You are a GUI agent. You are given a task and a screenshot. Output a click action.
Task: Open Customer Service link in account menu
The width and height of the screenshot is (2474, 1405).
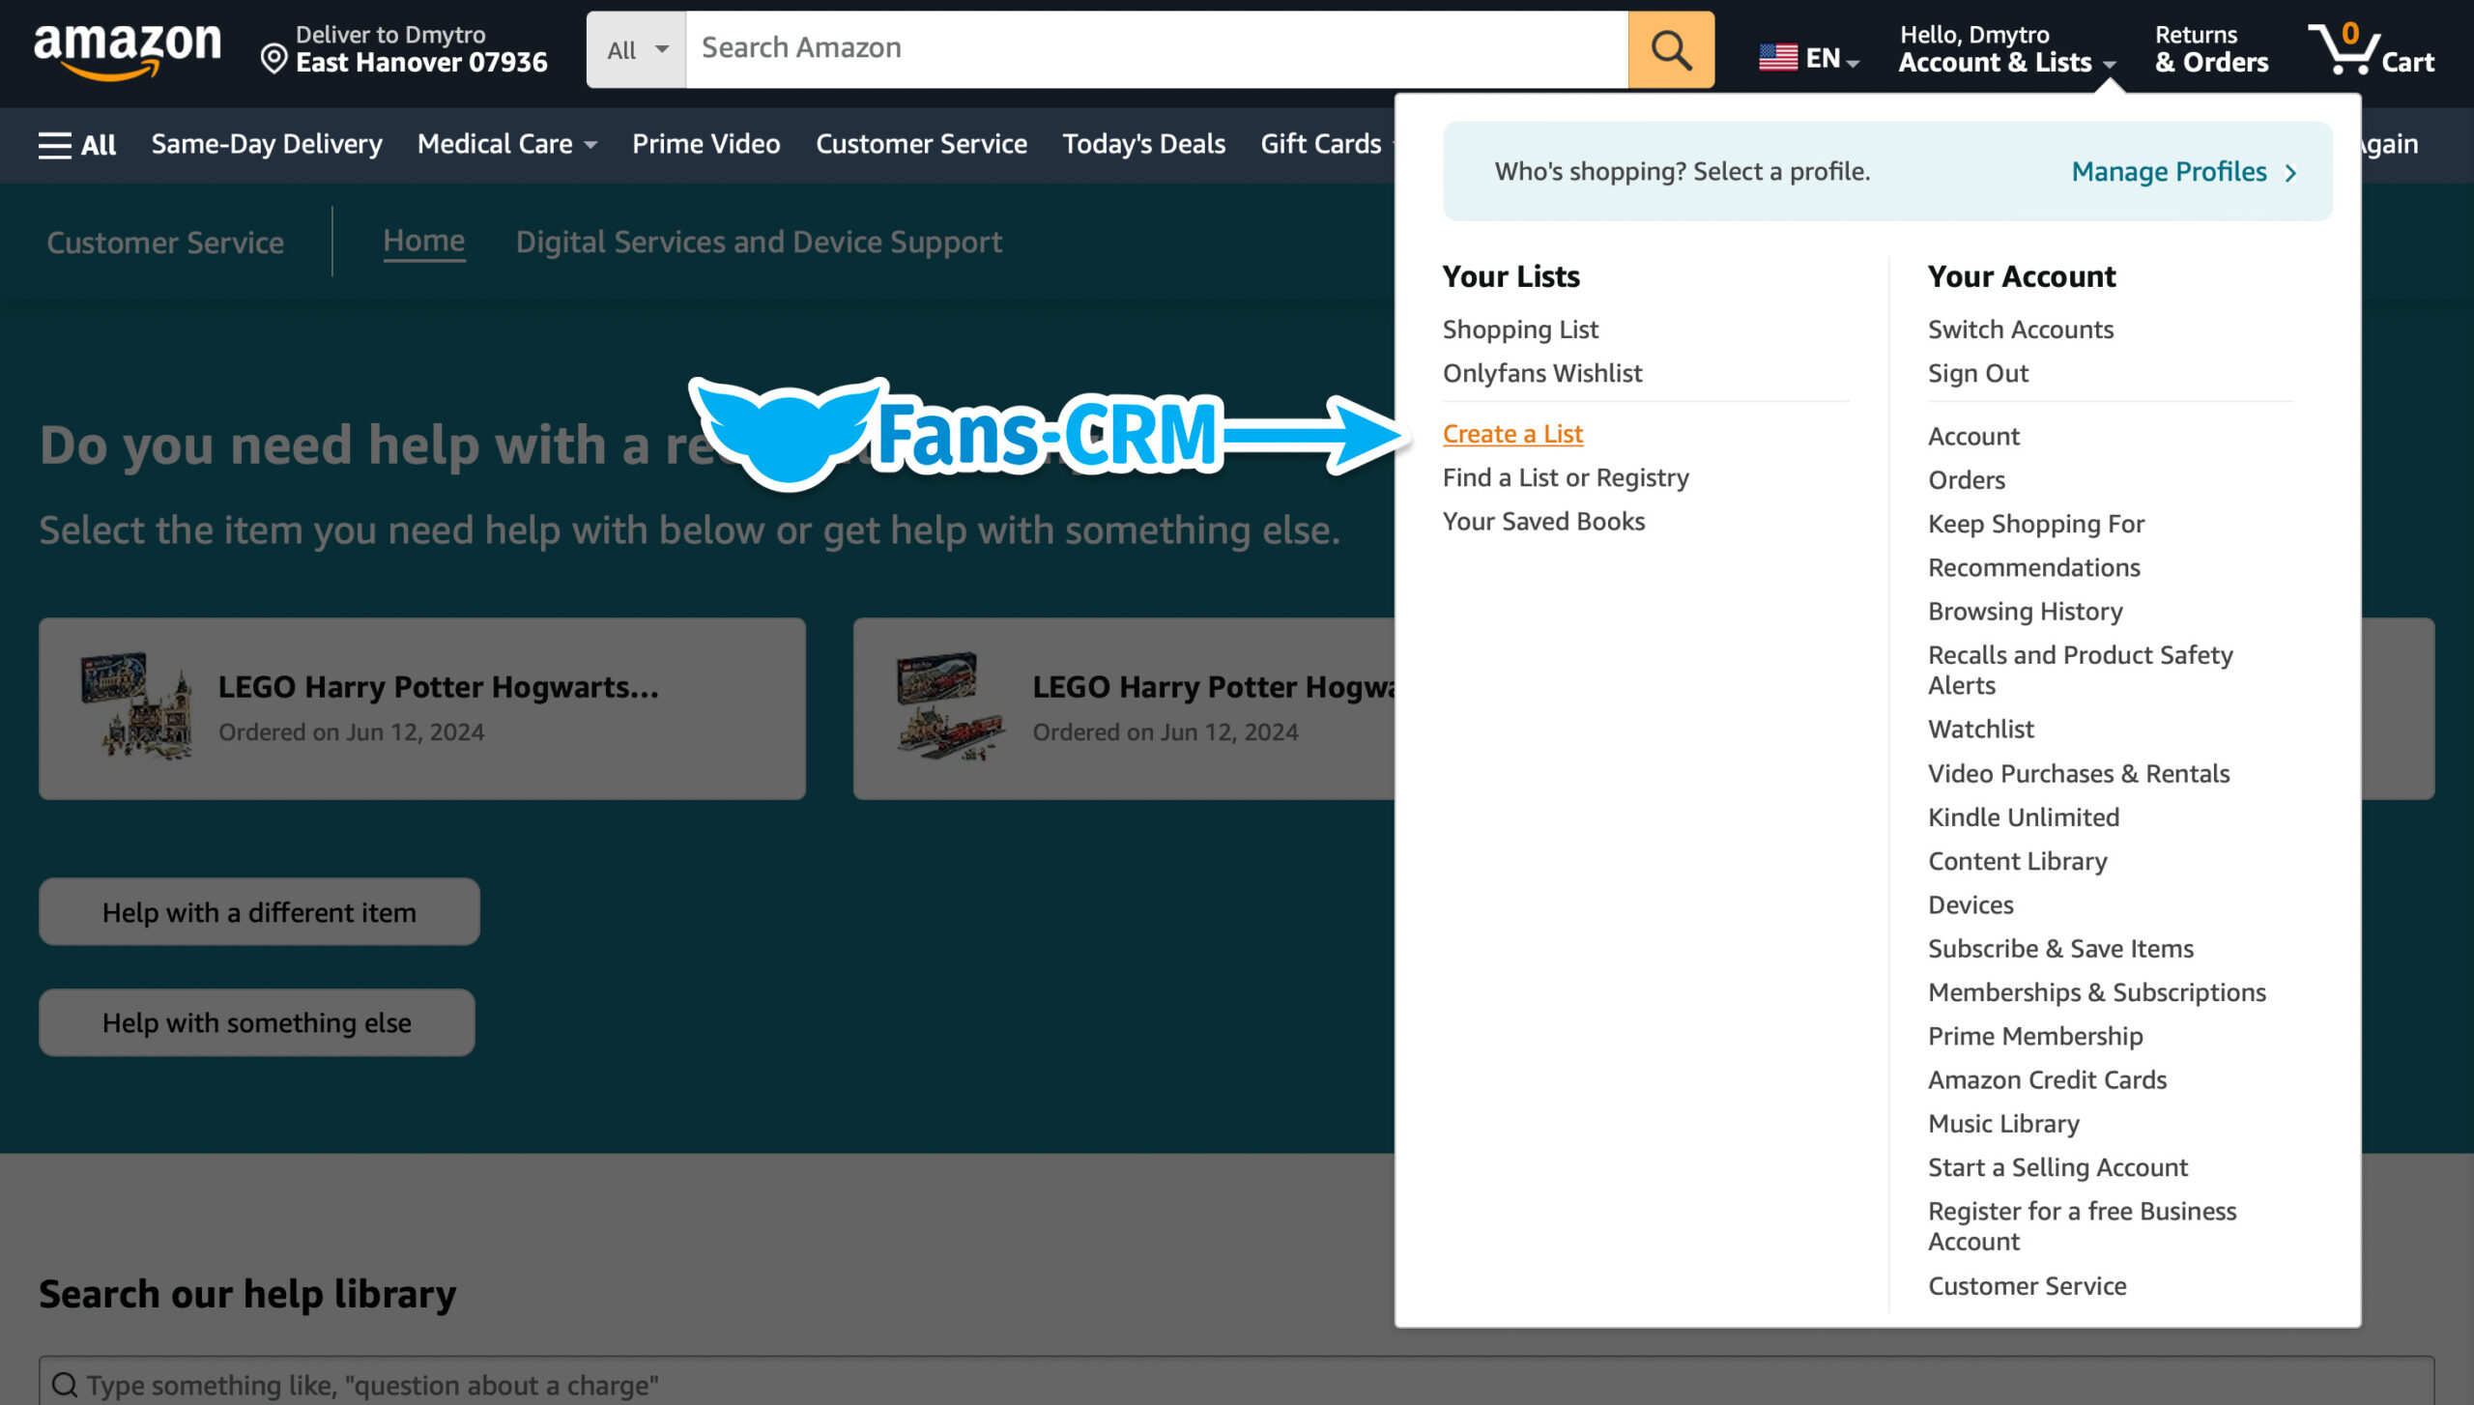(2027, 1285)
